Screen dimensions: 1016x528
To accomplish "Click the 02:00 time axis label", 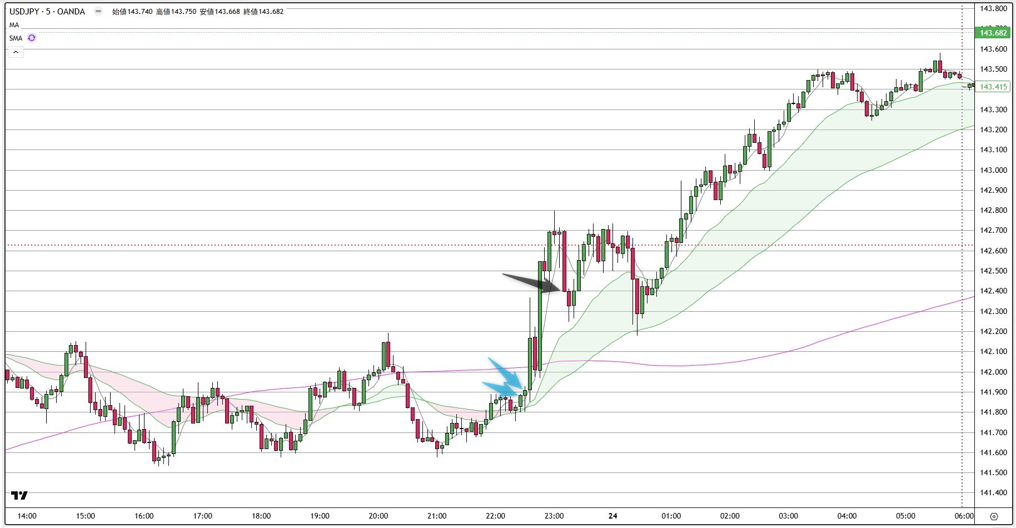I will tap(730, 516).
